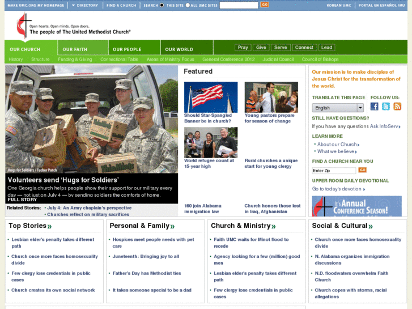Open the UMC Facebook page icon
This screenshot has width=412, height=309.
374,106
